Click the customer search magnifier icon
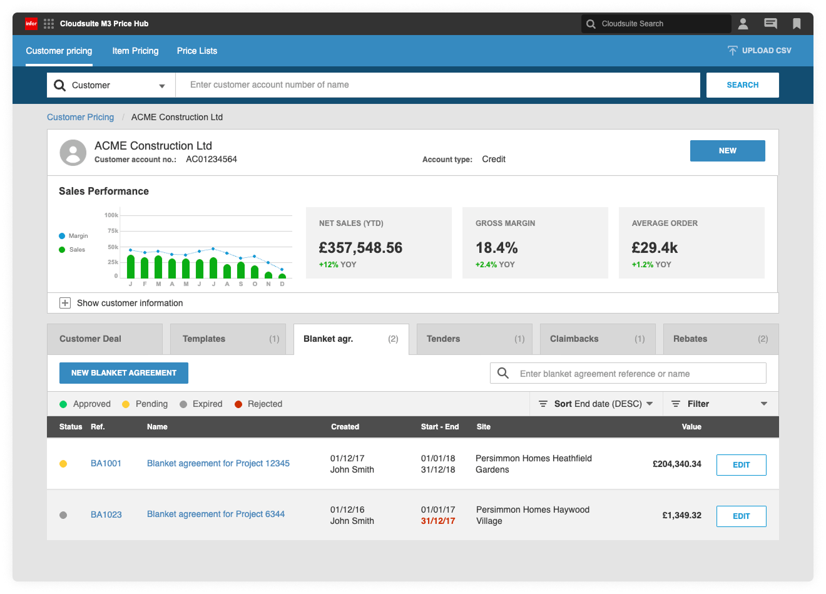 60,85
